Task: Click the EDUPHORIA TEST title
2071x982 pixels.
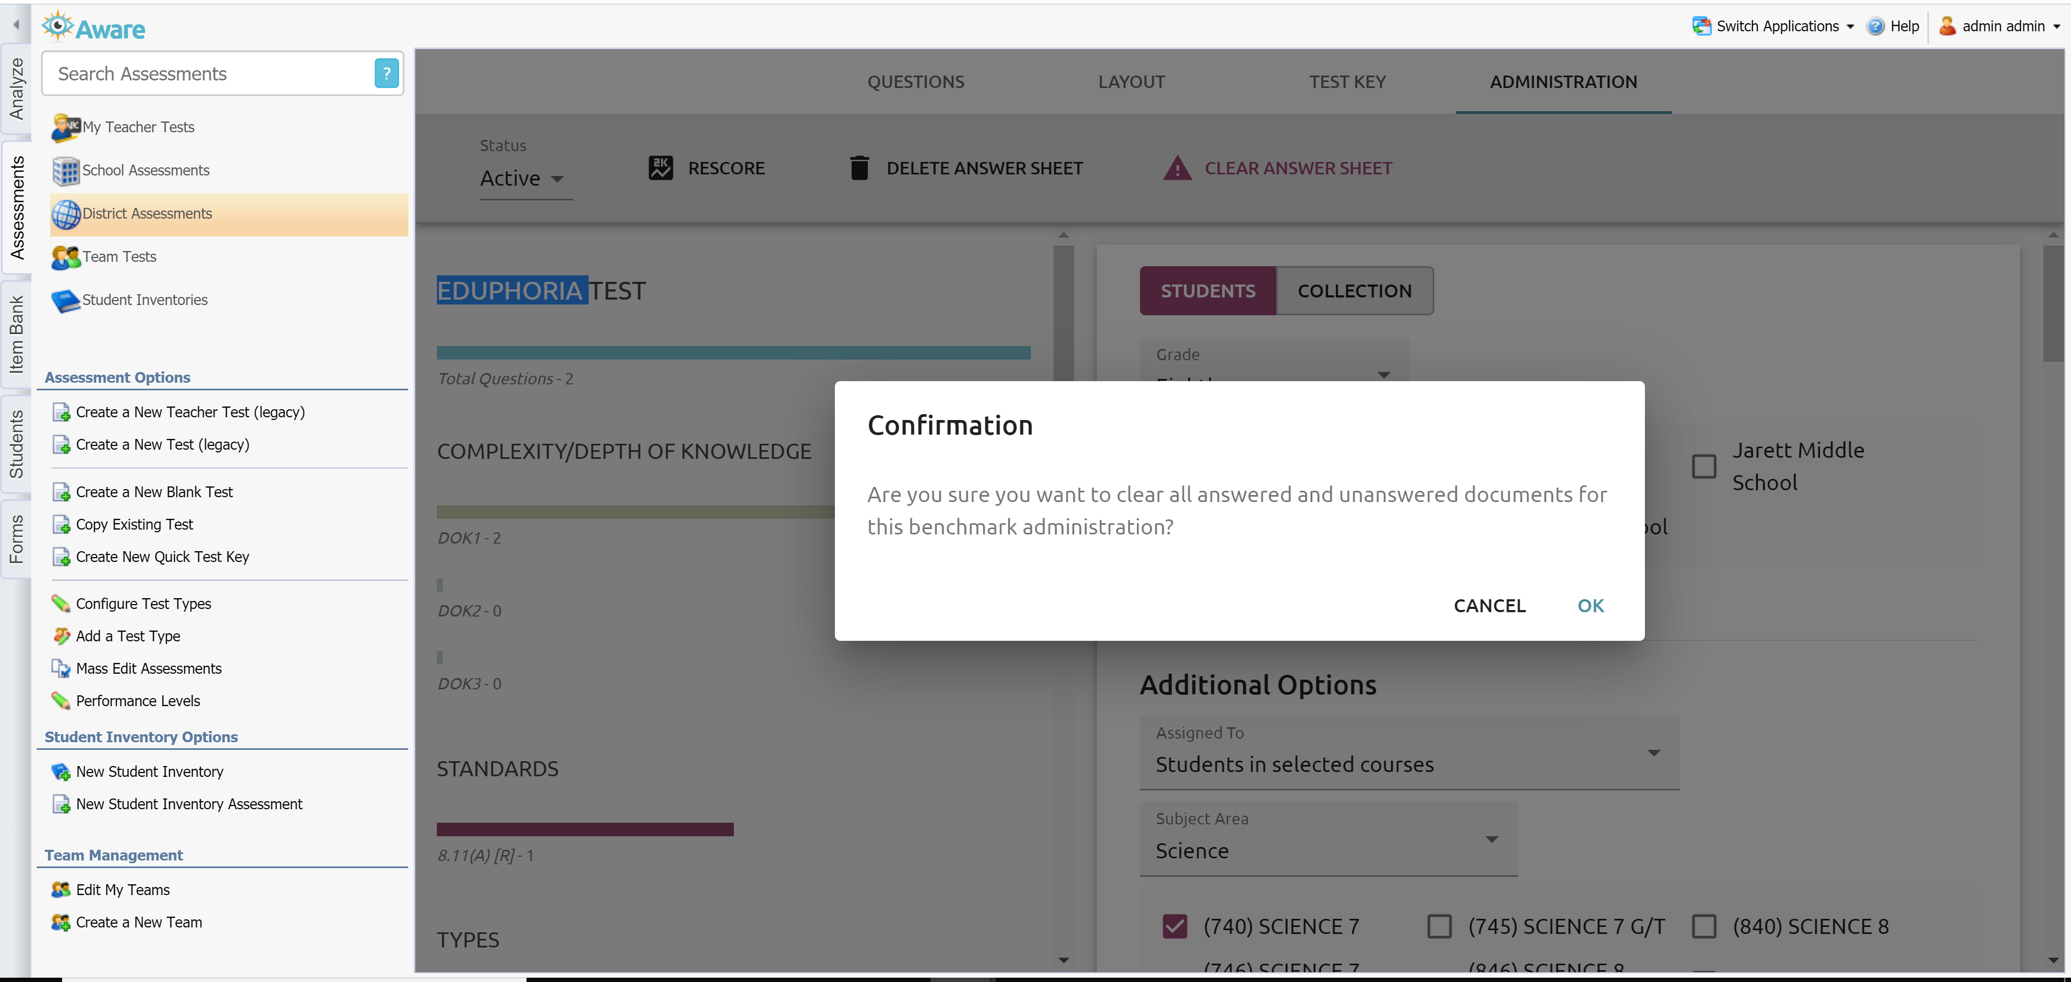Action: coord(541,290)
